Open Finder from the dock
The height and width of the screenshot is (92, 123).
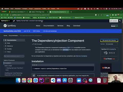[18, 80]
